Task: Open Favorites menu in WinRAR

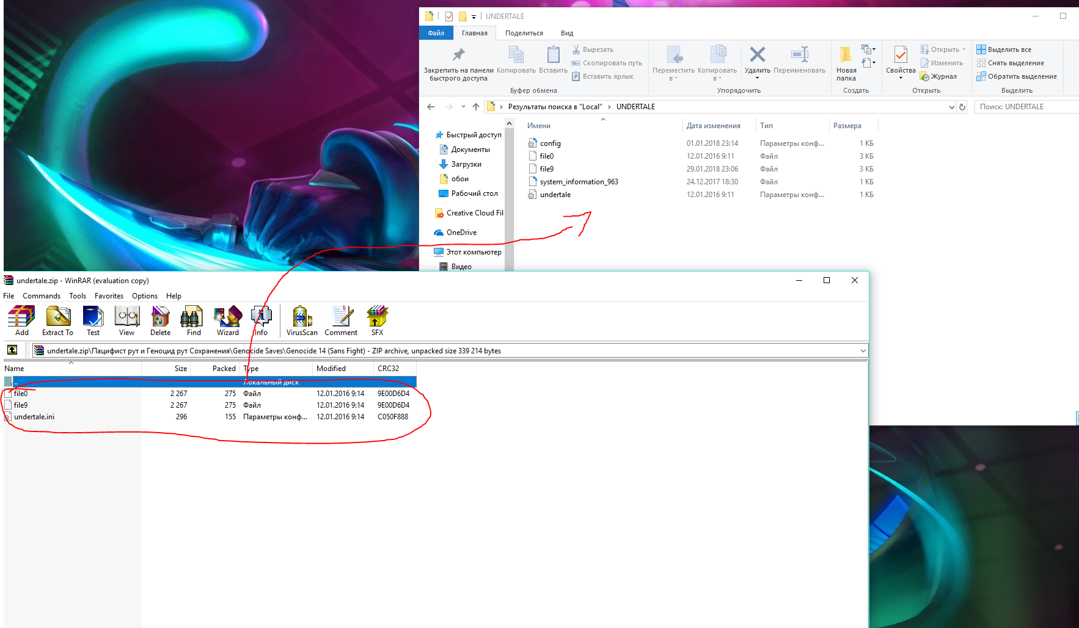Action: pyautogui.click(x=109, y=296)
